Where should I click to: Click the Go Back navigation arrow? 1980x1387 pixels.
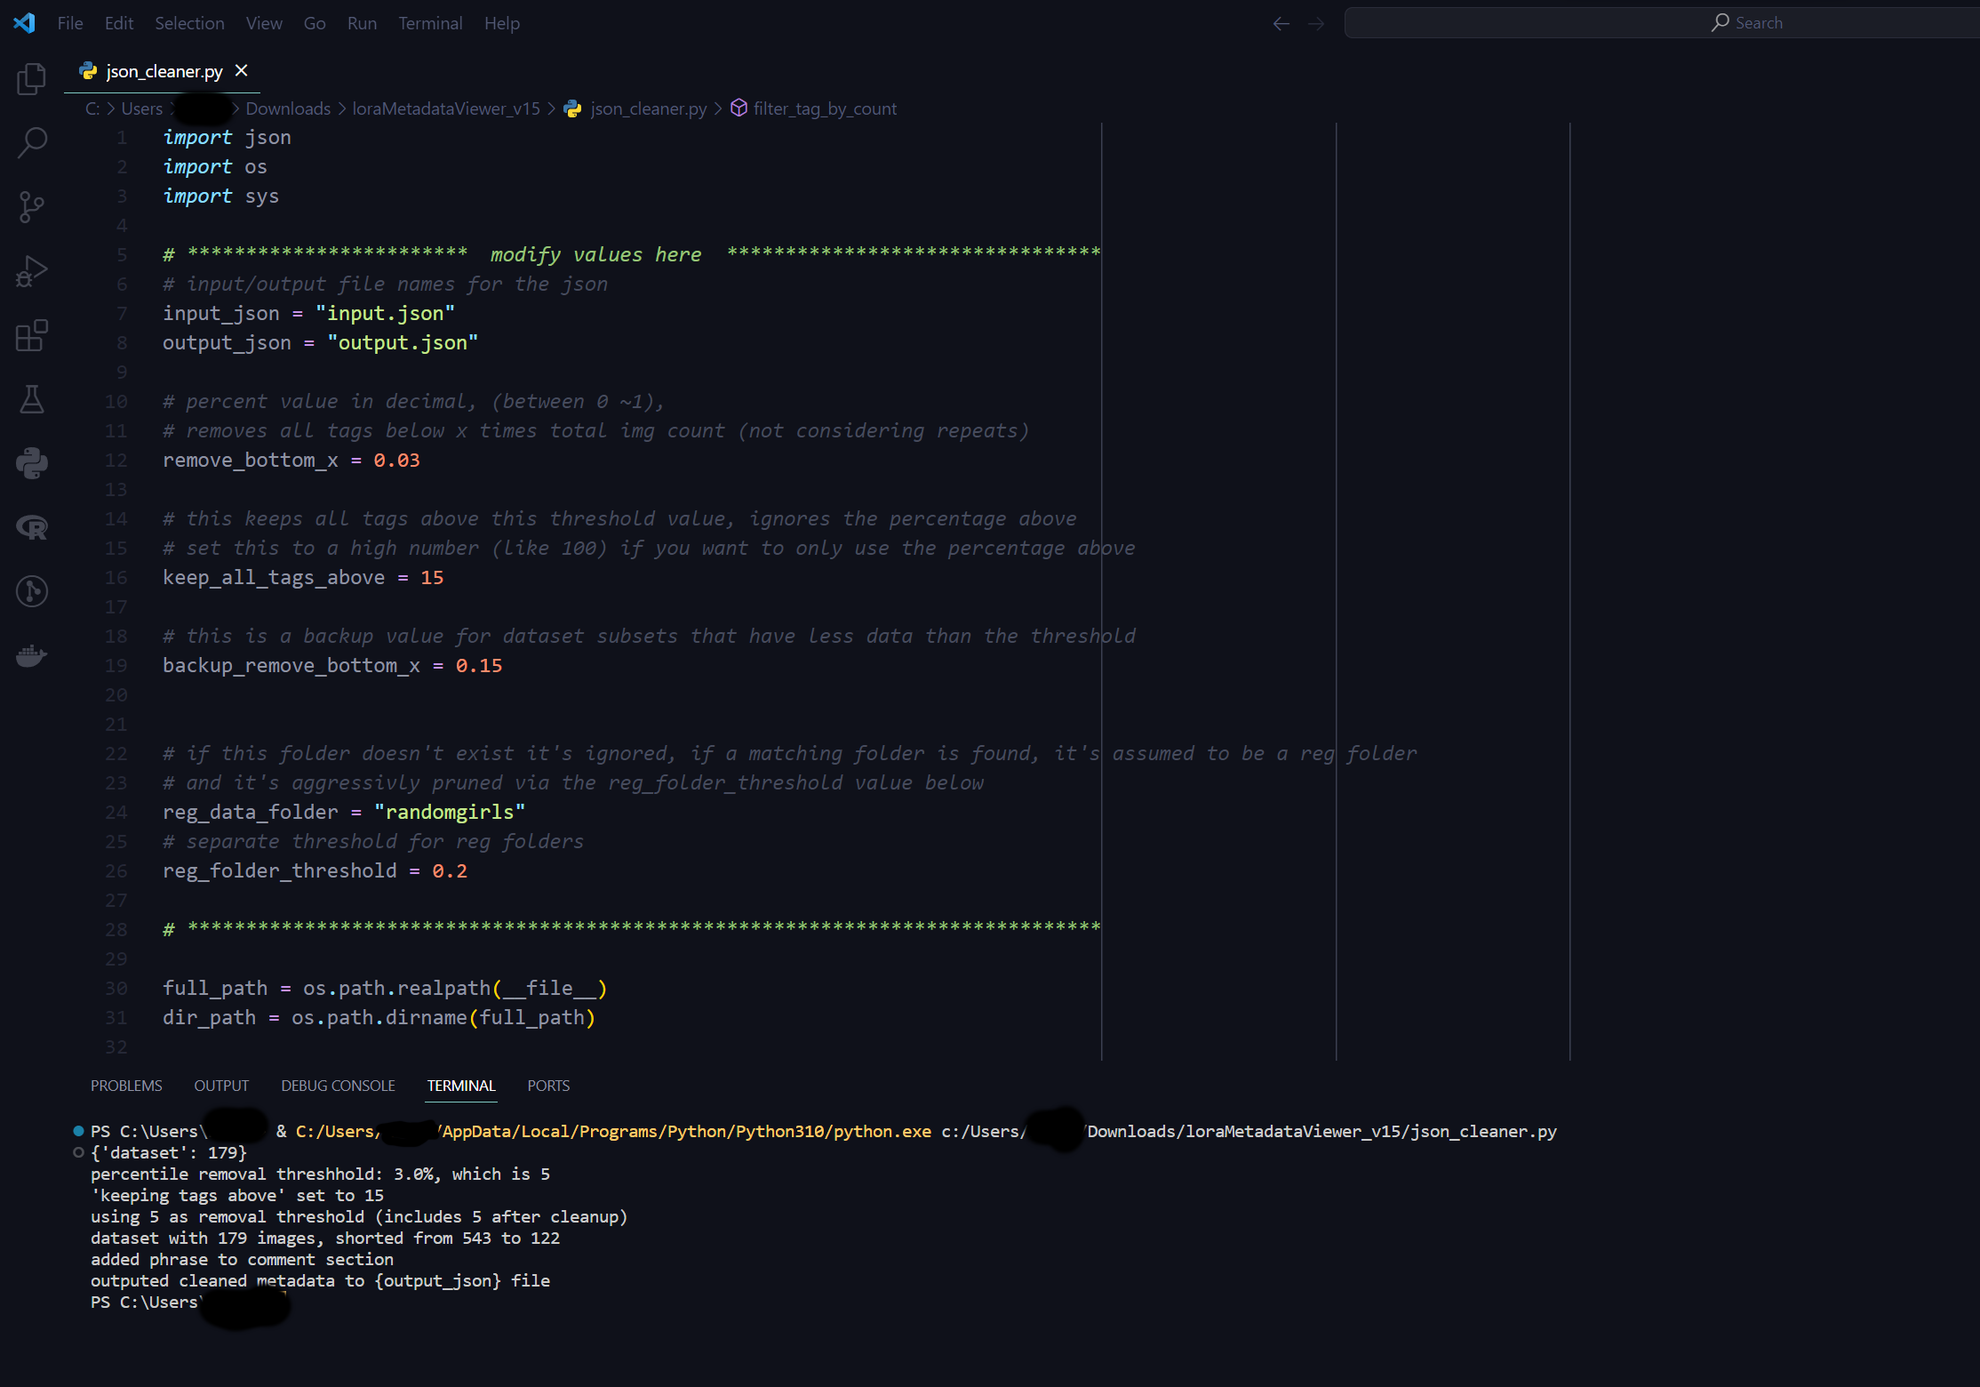point(1281,23)
